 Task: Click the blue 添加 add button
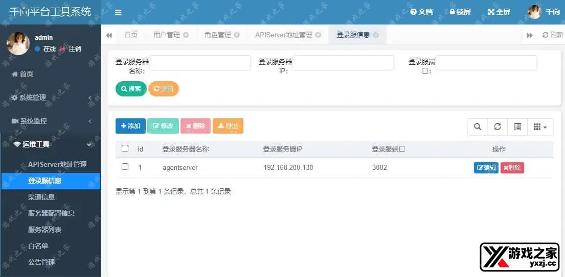pos(130,126)
